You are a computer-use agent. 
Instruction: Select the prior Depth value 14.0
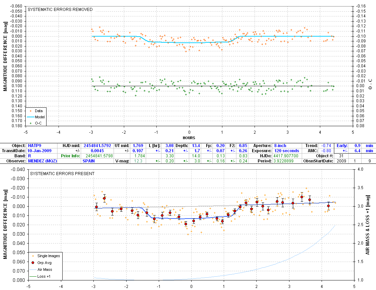(x=196, y=156)
